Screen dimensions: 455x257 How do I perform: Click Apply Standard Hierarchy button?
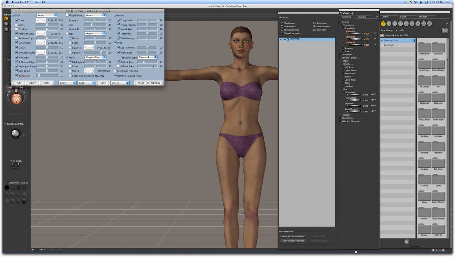[x=293, y=241]
